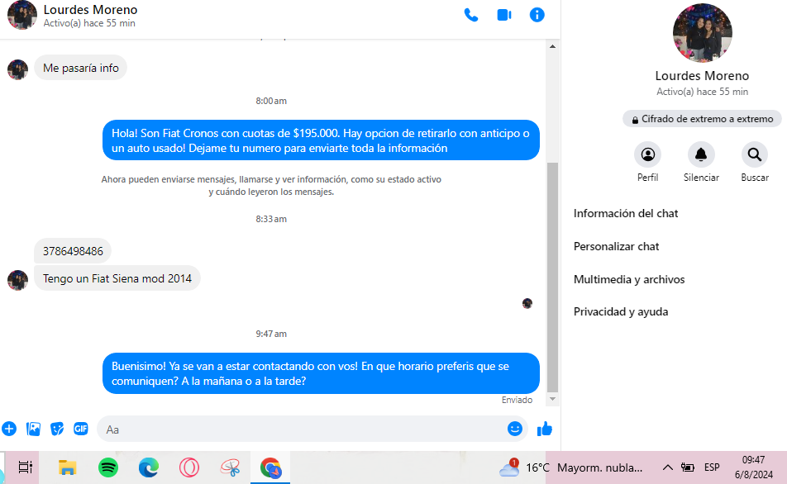This screenshot has width=787, height=484.
Task: Open Spotify from the taskbar
Action: click(x=108, y=468)
